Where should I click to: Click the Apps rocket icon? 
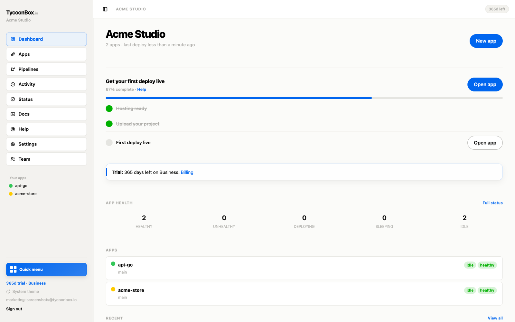[x=13, y=54]
